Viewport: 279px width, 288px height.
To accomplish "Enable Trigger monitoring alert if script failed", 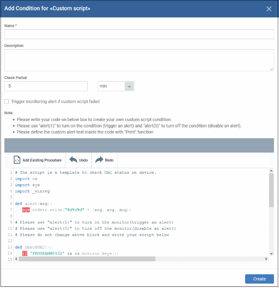I will pos(7,101).
